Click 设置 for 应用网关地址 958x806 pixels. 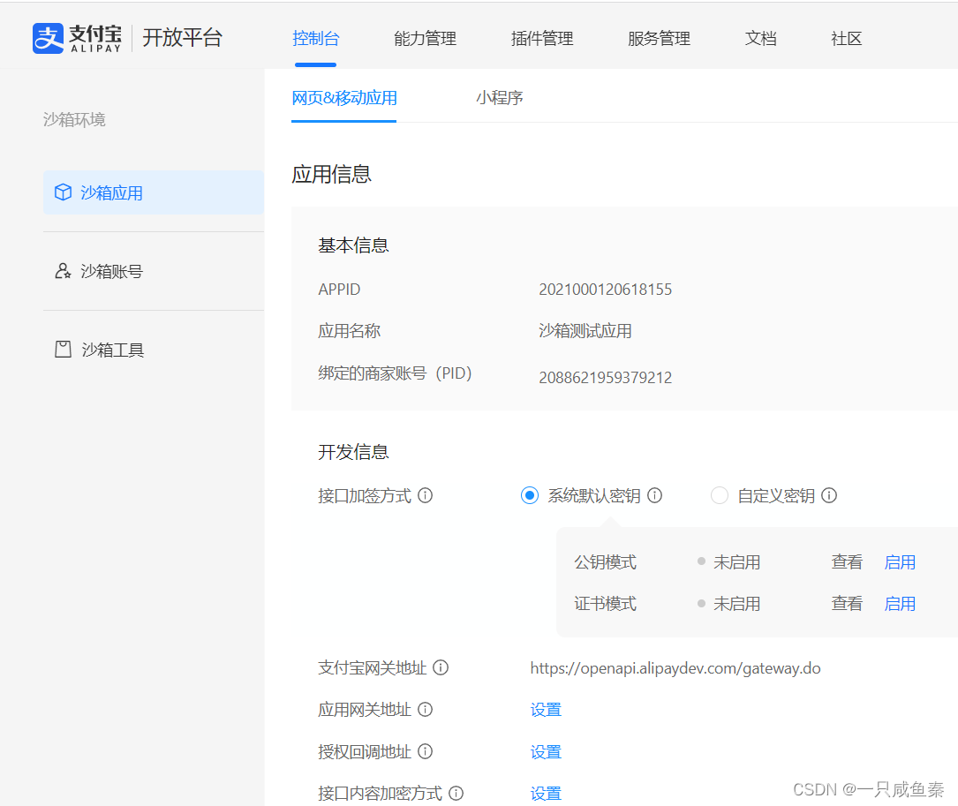(x=546, y=710)
